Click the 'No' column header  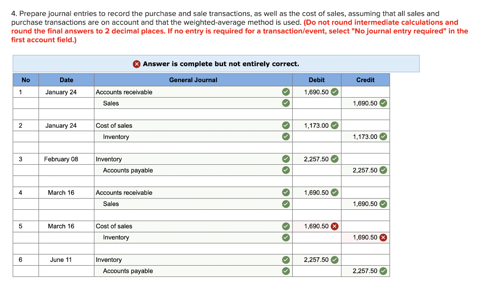[26, 80]
